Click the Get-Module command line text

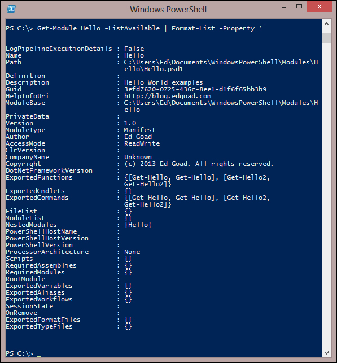pos(134,28)
